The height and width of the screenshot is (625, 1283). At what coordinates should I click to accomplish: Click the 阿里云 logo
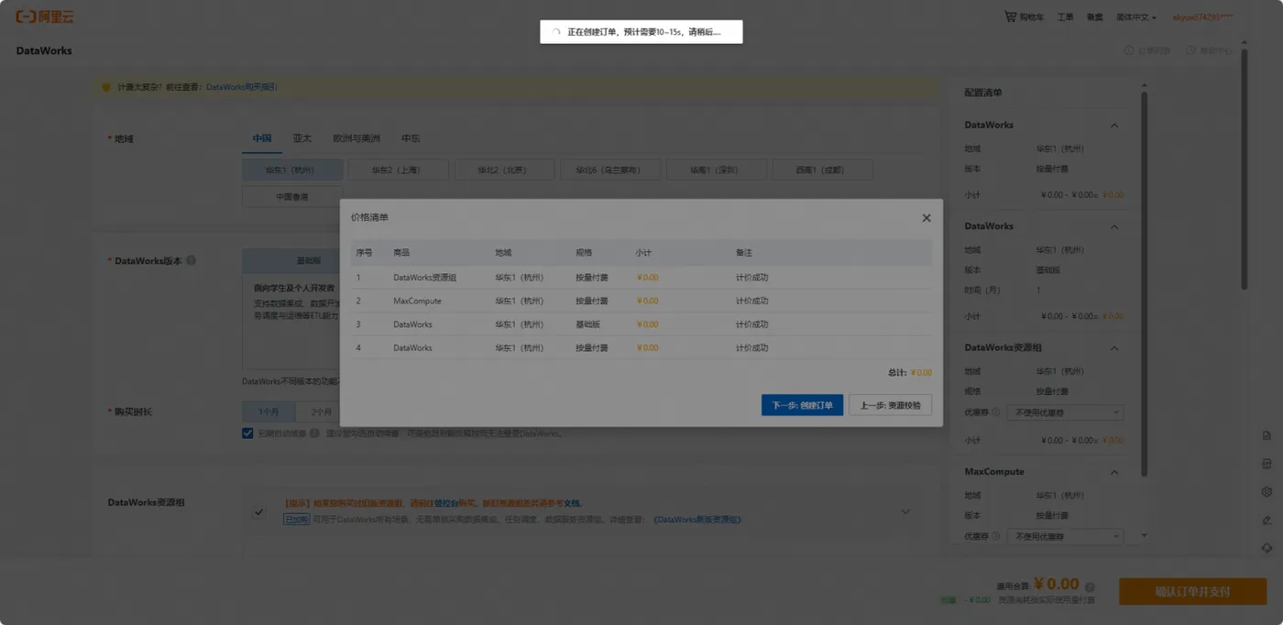[45, 16]
